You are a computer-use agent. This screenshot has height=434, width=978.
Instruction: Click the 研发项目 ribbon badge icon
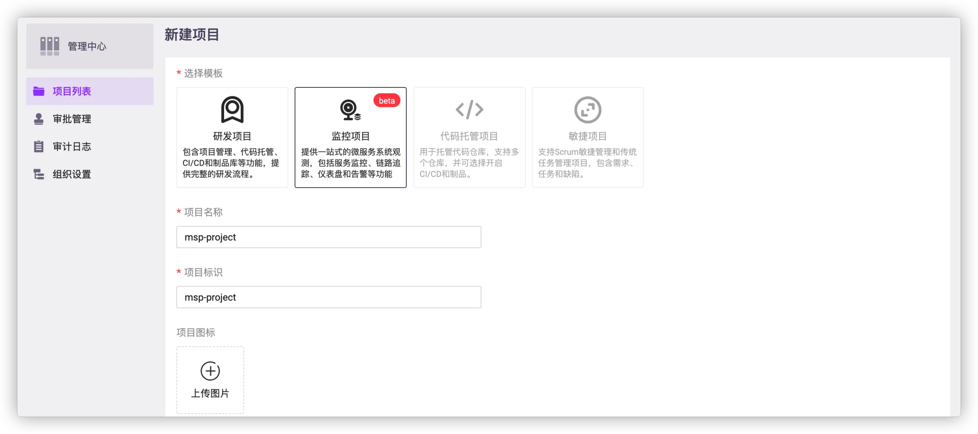232,109
